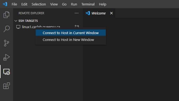Image resolution: width=179 pixels, height=101 pixels.
Task: Select the Remote Explorer activity icon
Action: pyautogui.click(x=6, y=72)
